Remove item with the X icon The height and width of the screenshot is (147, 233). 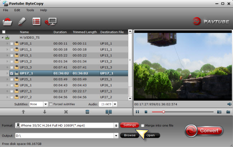pos(66,112)
